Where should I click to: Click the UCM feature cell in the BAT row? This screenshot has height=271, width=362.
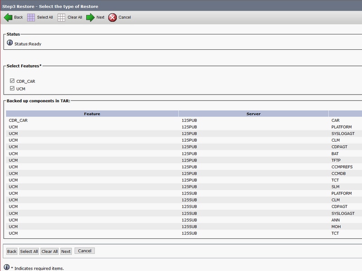tap(13, 154)
